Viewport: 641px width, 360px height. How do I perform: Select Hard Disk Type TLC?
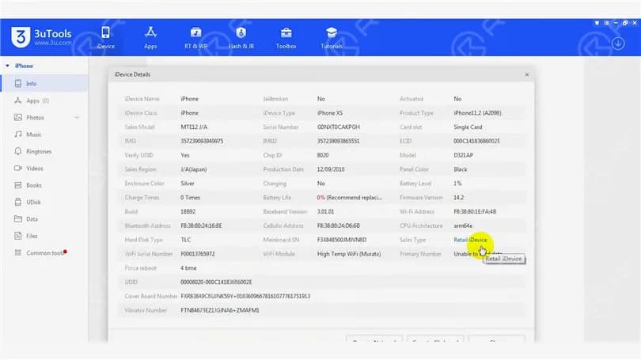pos(186,240)
